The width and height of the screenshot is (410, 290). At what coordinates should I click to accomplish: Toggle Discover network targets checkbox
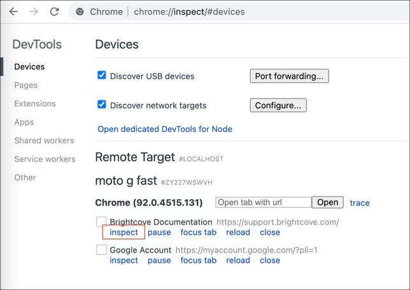click(102, 104)
